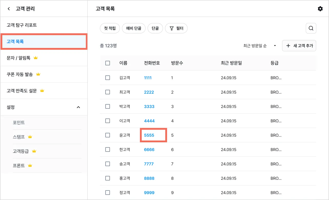Image resolution: width=329 pixels, height=200 pixels.
Task: Open settings via the gear icon
Action: click(320, 9)
